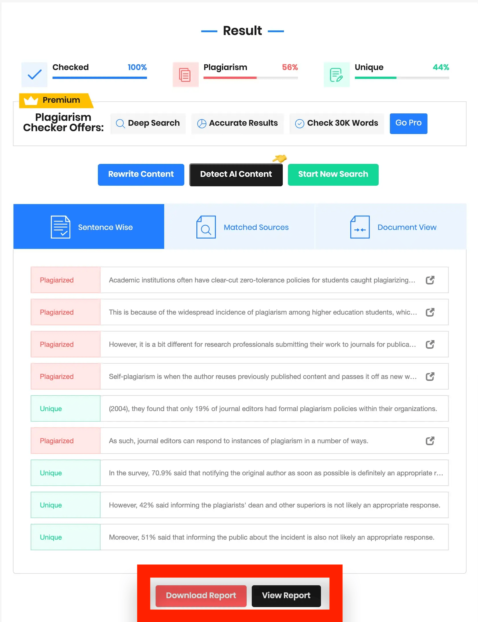Switch to the Sentence Wise tab
Viewport: 478px width, 622px height.
click(x=89, y=227)
